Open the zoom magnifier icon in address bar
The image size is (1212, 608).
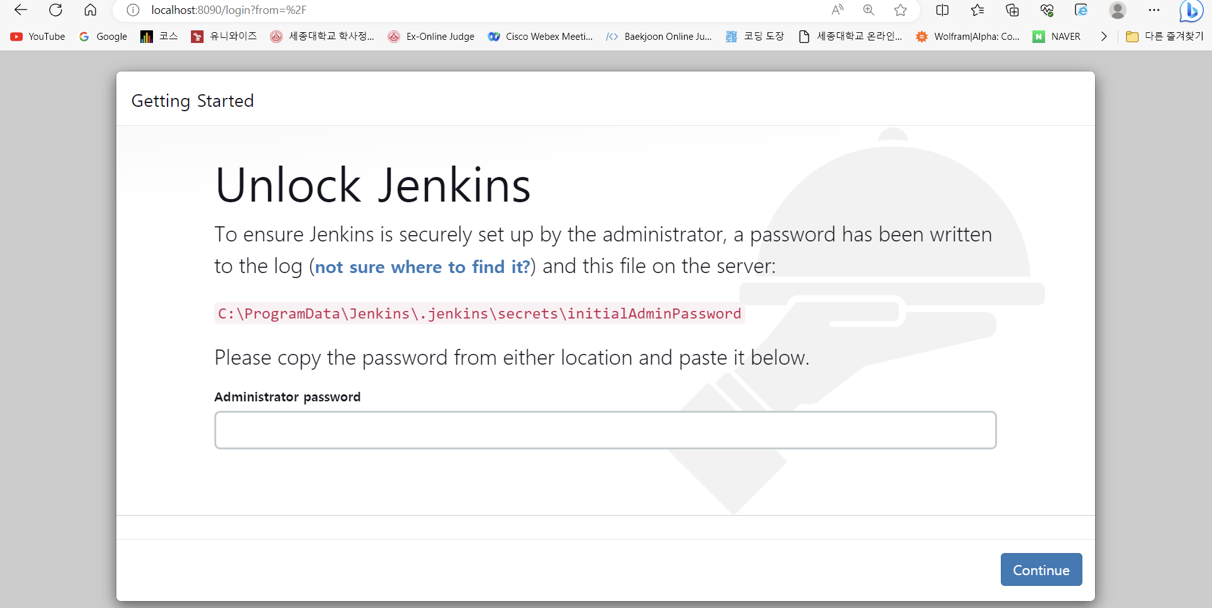tap(869, 10)
